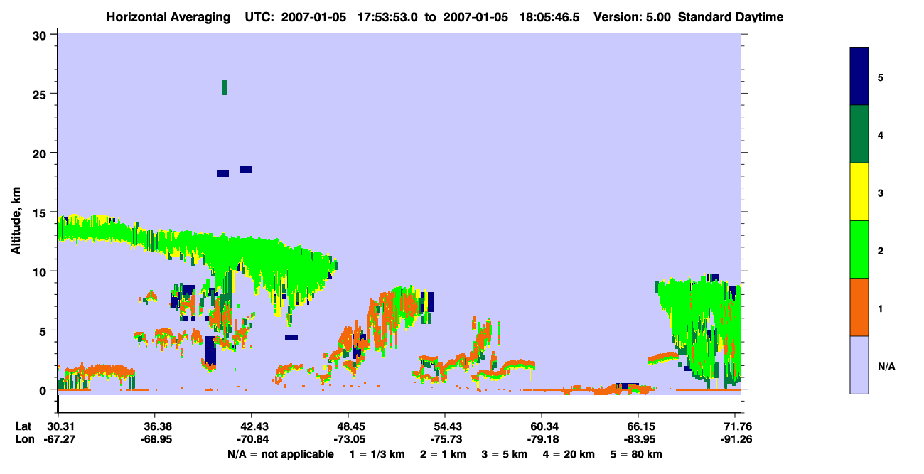
Task: Click the '5 = 80 km' legend text
Action: click(637, 454)
